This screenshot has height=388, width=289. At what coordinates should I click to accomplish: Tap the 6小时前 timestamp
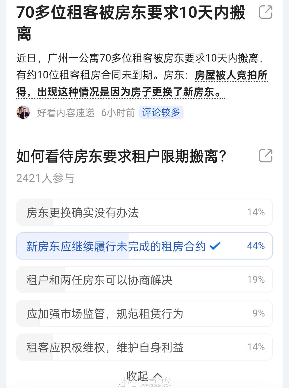click(118, 113)
